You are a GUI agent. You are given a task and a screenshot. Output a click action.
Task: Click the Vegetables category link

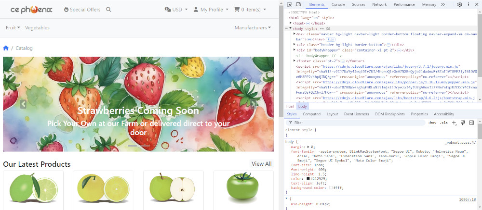coord(37,27)
